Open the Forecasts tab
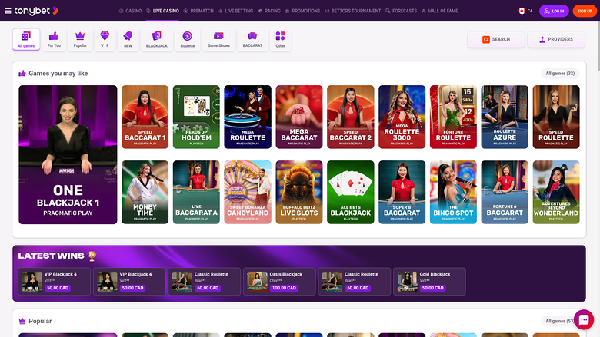The image size is (600, 337). click(401, 11)
